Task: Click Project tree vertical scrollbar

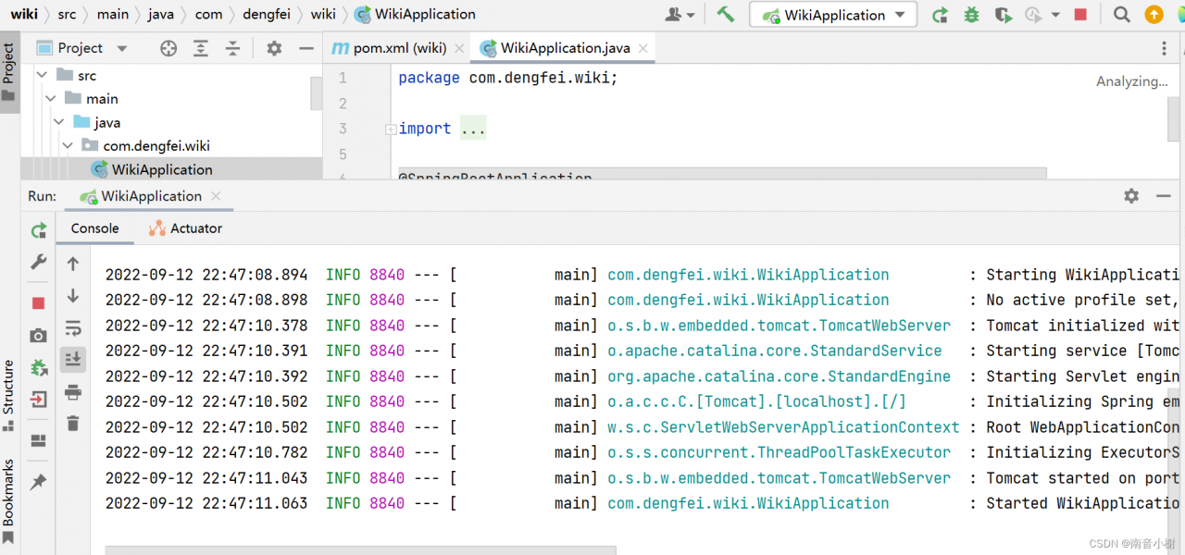Action: (317, 93)
